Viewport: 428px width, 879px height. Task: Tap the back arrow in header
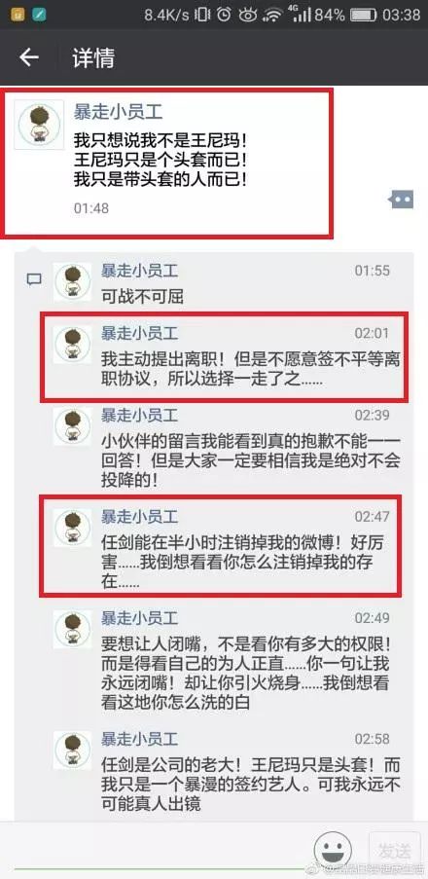pyautogui.click(x=29, y=57)
